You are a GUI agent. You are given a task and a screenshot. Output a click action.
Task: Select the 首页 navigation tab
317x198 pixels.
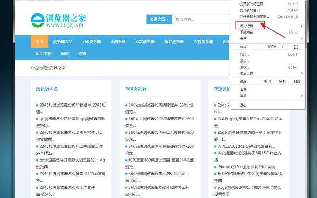(39, 42)
